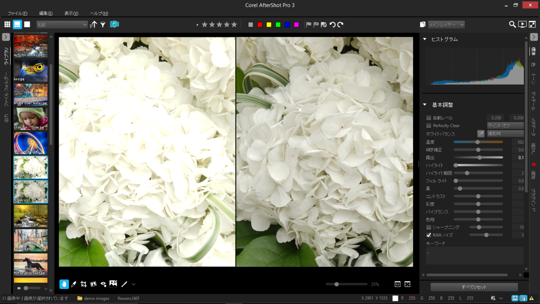The height and width of the screenshot is (304, 540).
Task: Enable the 自動レベル checkbox
Action: (429, 118)
